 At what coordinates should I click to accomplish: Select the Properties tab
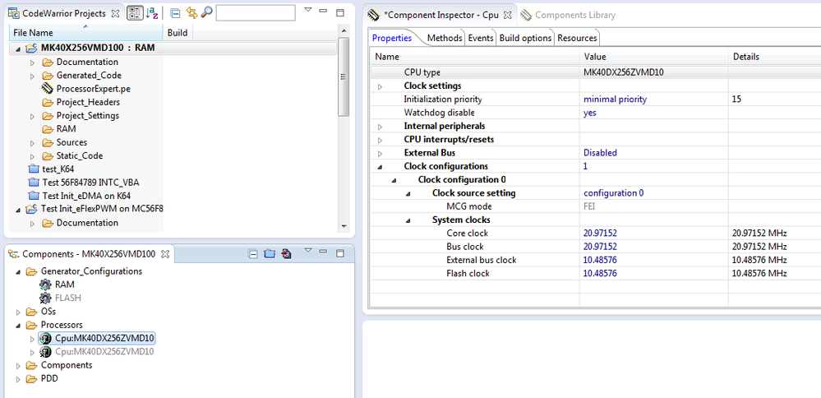click(x=392, y=38)
